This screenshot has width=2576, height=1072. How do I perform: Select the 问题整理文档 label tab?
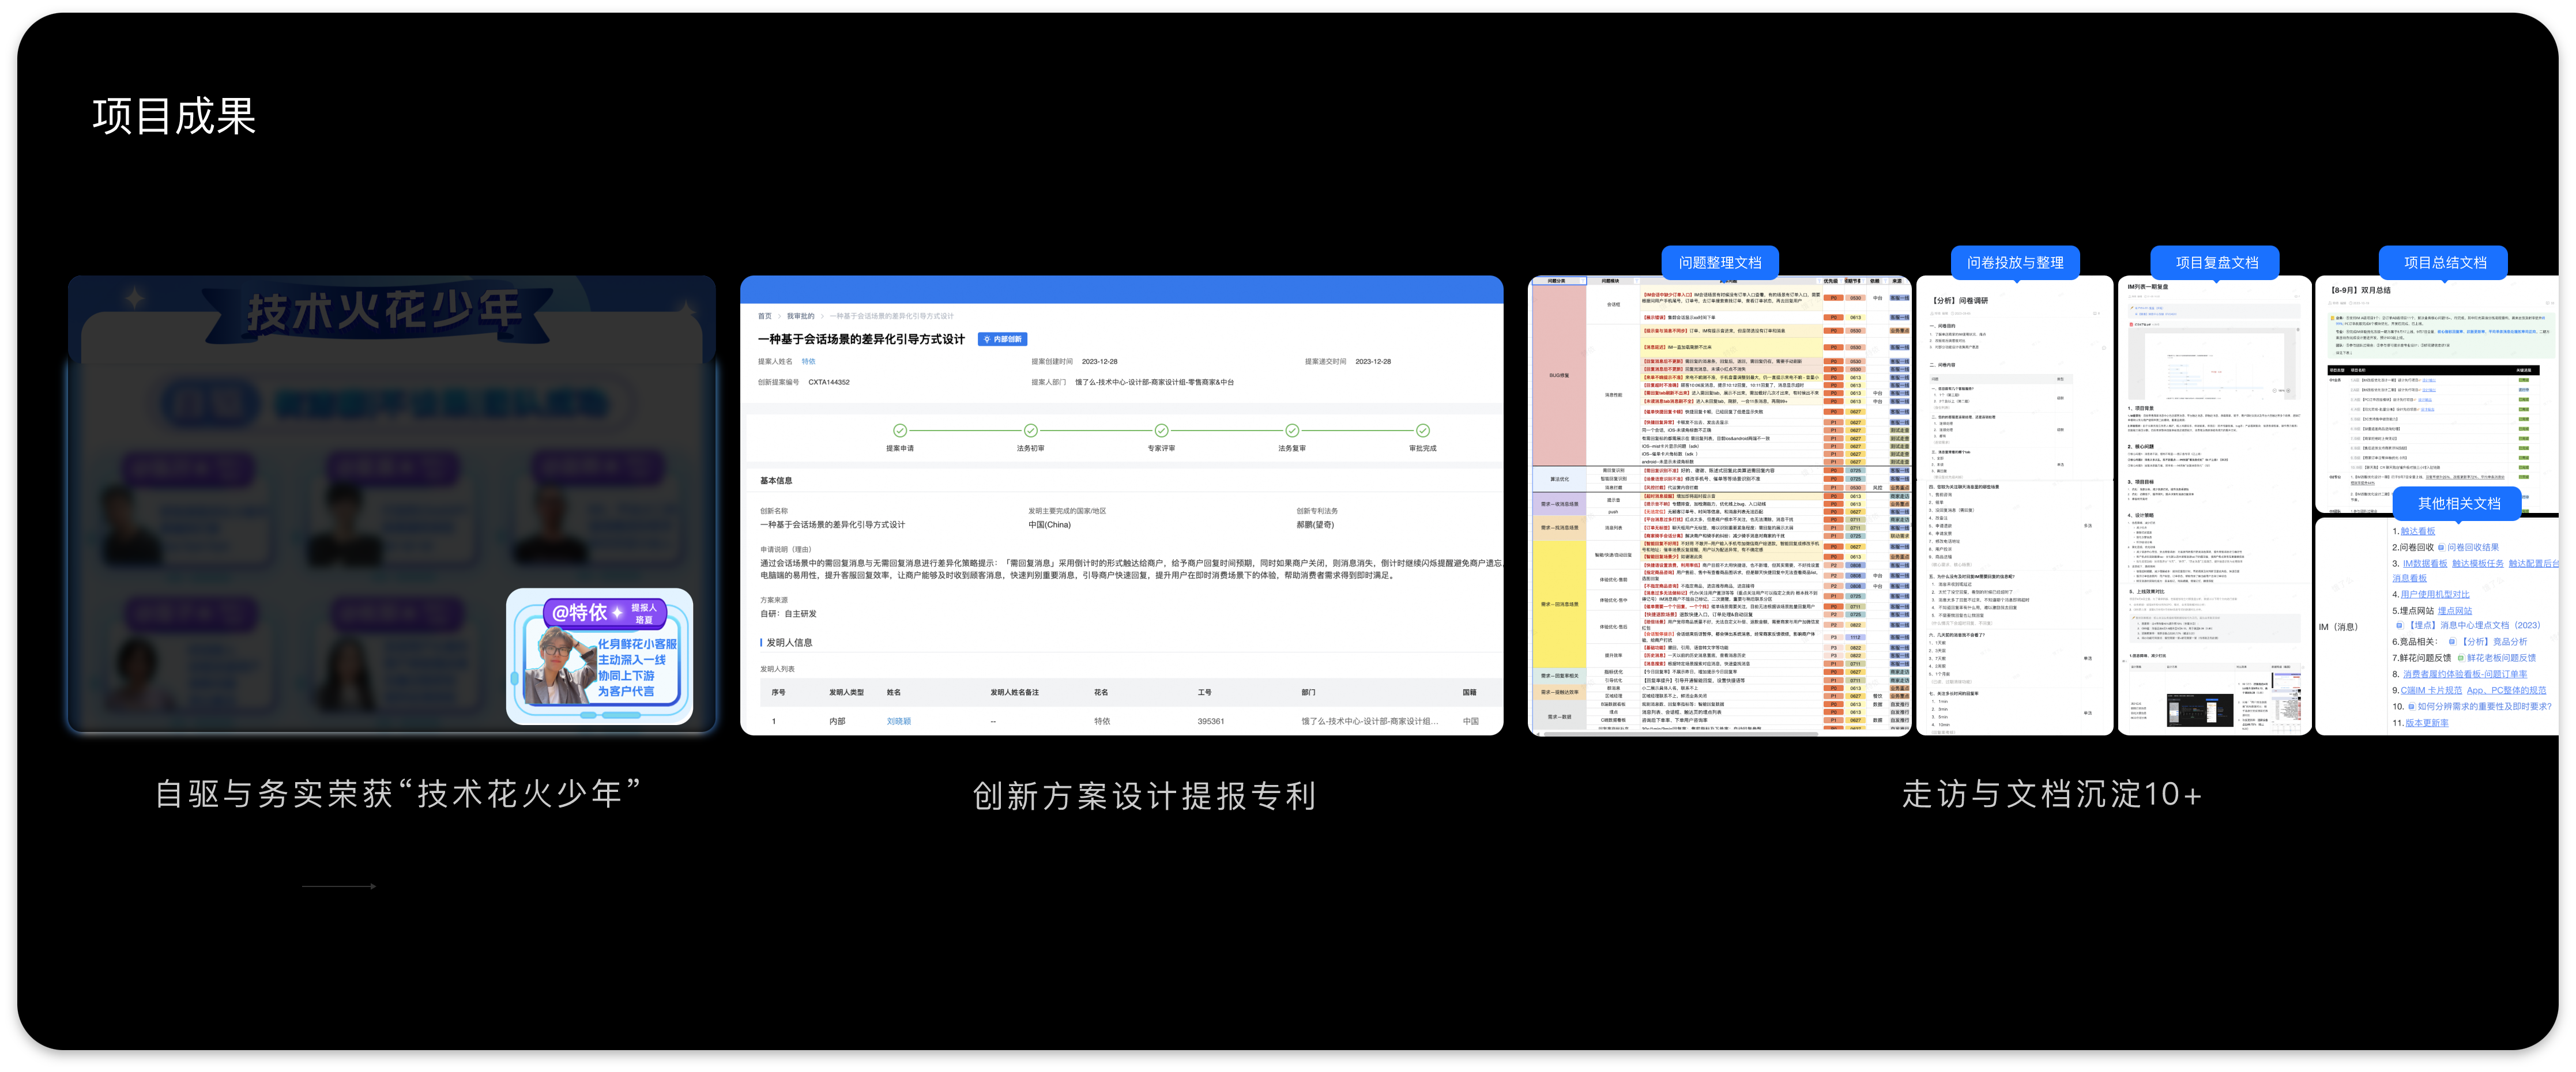click(1720, 262)
